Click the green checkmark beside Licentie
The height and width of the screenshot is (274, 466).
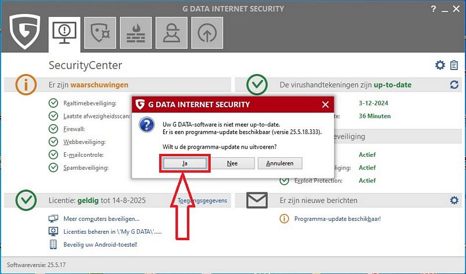[x=26, y=200]
